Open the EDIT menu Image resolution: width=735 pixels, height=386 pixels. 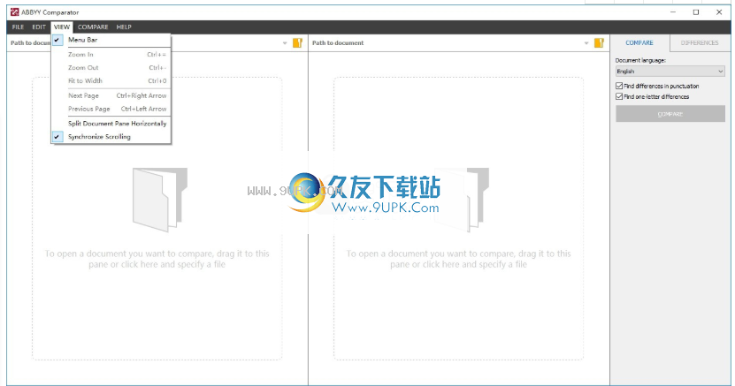point(39,27)
